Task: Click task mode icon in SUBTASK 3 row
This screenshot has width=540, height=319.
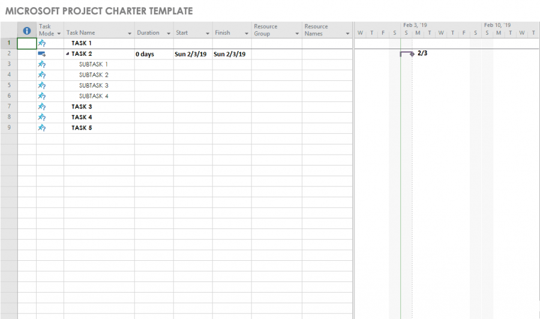Action: 41,85
